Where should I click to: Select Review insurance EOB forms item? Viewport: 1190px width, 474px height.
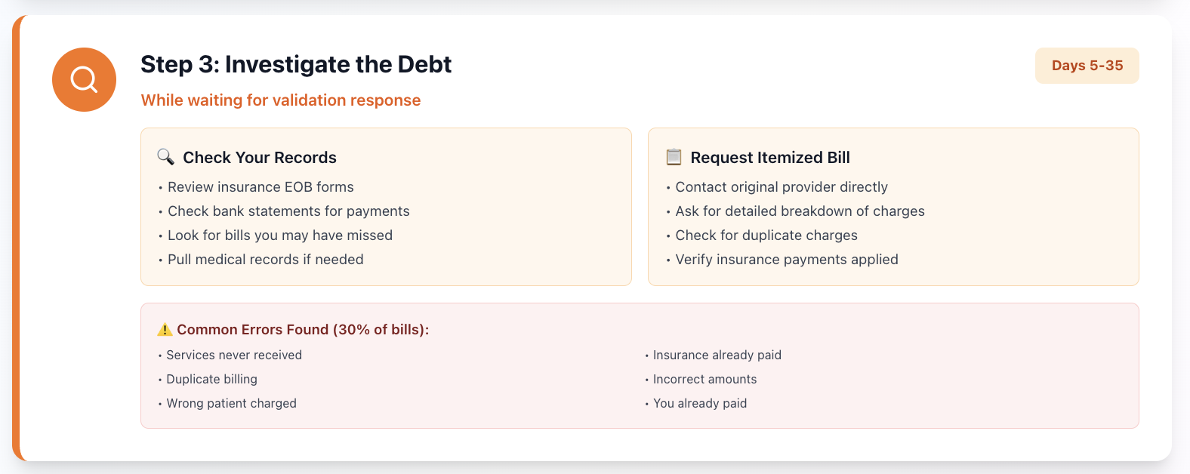(261, 187)
